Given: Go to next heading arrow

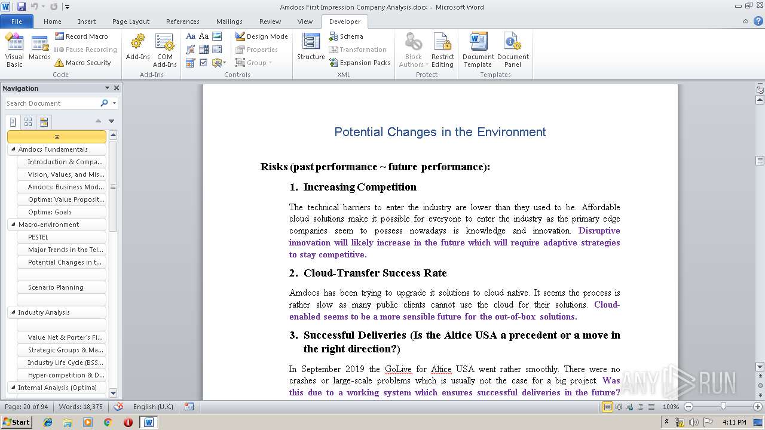Looking at the screenshot, I should pos(111,121).
